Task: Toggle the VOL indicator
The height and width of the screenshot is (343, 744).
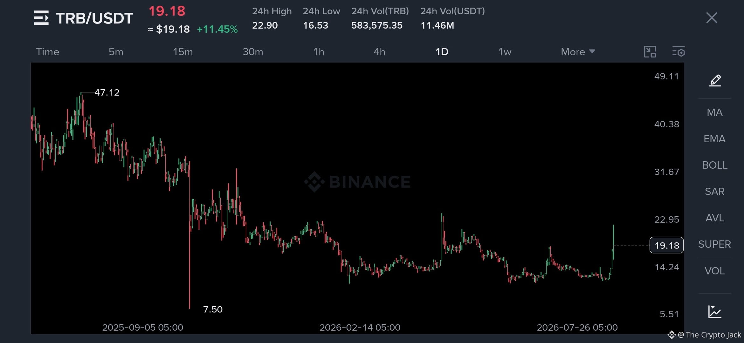Action: coord(715,271)
